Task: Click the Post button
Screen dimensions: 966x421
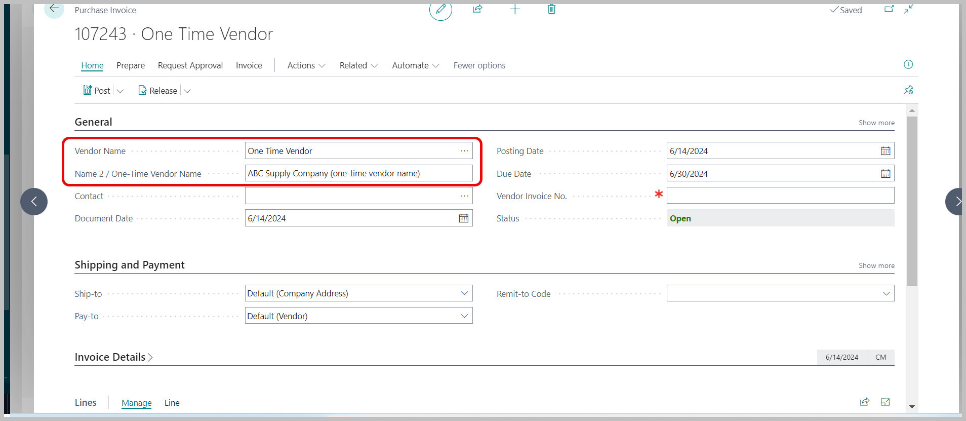Action: pyautogui.click(x=97, y=91)
